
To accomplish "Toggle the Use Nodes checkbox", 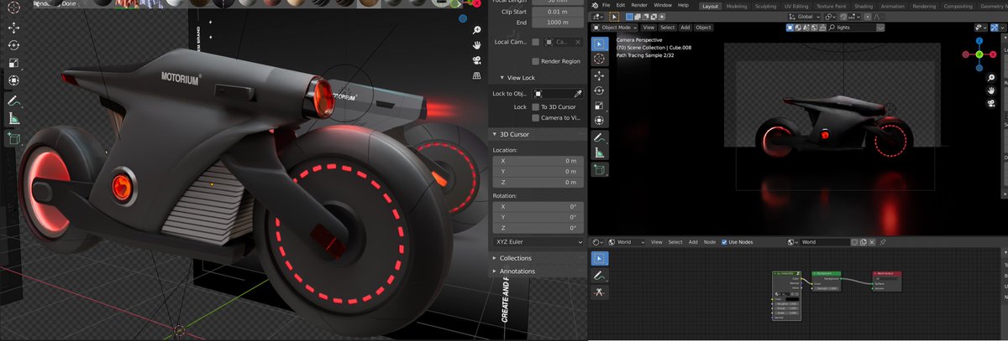I will (726, 242).
